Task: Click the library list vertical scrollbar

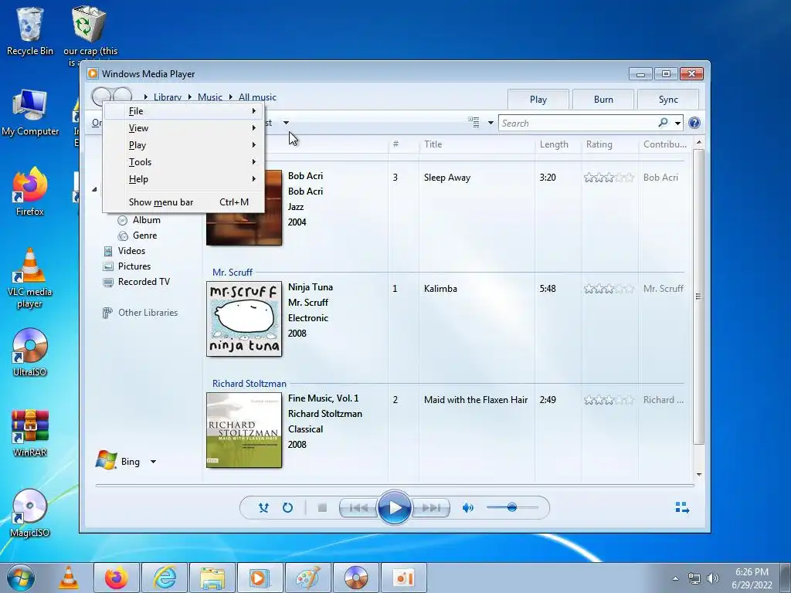Action: [698, 296]
